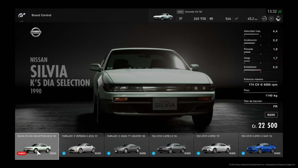Click the green network connection icon
The width and height of the screenshot is (298, 168).
point(280,12)
